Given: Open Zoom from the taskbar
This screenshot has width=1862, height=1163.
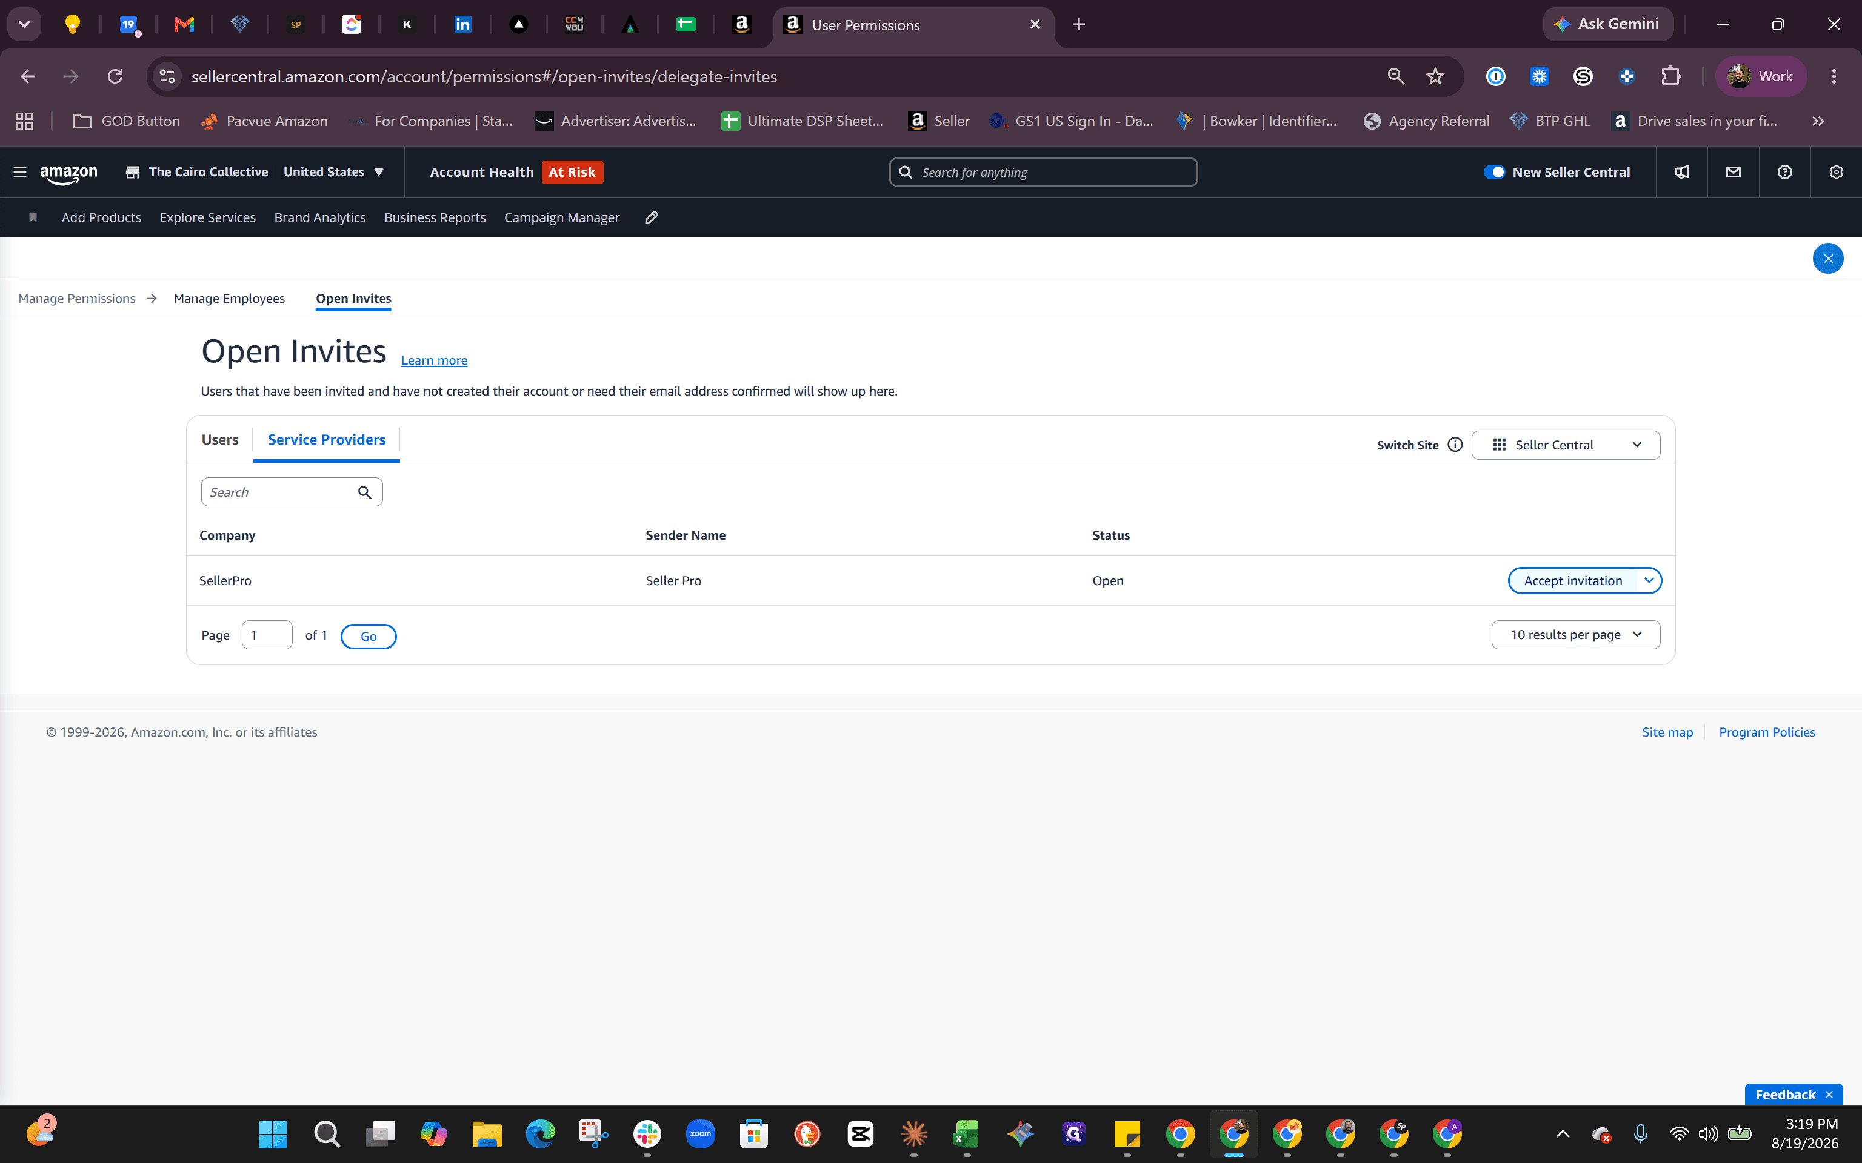Looking at the screenshot, I should (x=700, y=1134).
